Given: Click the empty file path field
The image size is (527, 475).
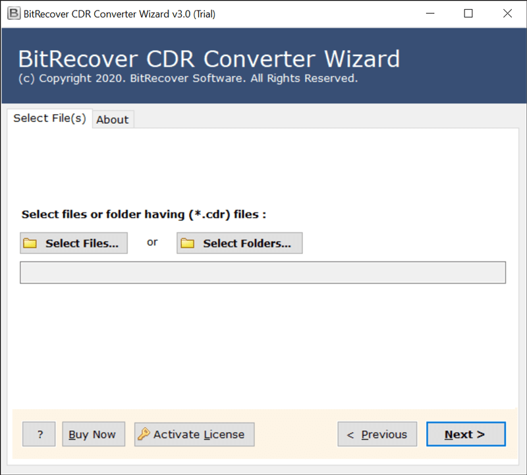Looking at the screenshot, I should [263, 272].
